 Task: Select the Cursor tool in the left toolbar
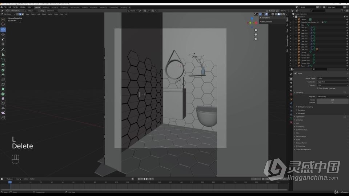tap(3, 24)
